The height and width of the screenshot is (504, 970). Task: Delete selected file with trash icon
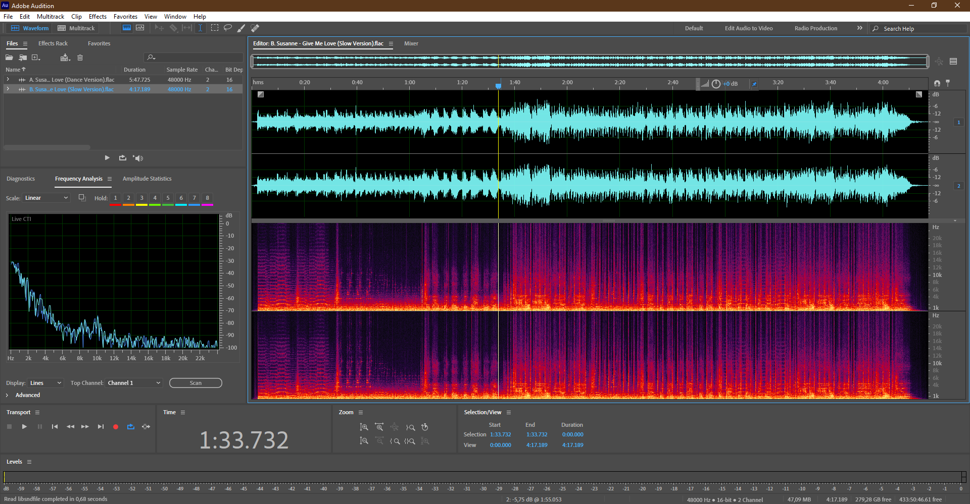80,58
